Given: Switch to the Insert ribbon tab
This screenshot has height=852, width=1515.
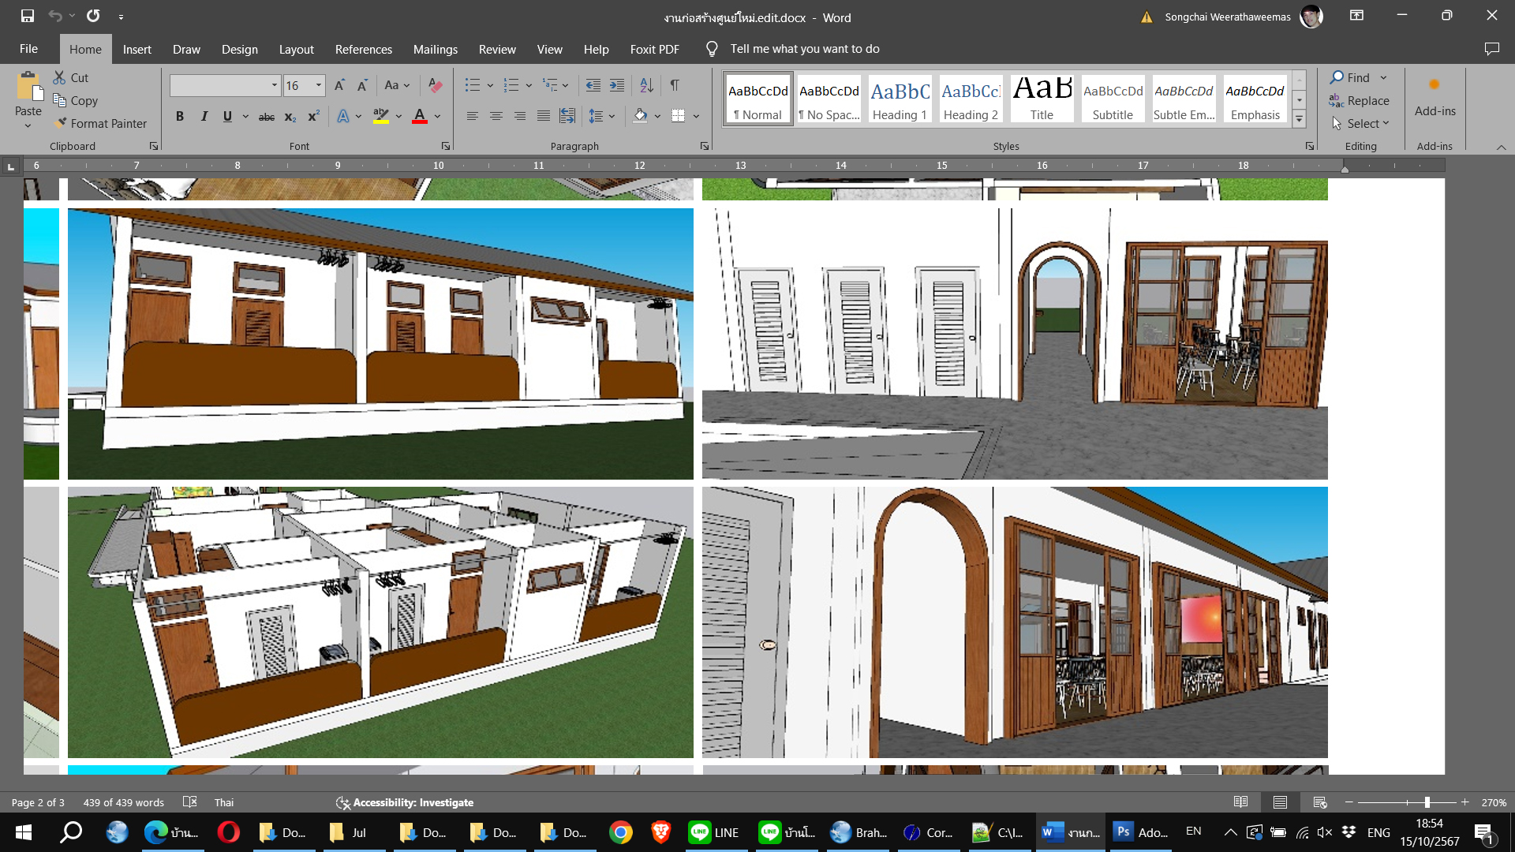Looking at the screenshot, I should [x=137, y=49].
